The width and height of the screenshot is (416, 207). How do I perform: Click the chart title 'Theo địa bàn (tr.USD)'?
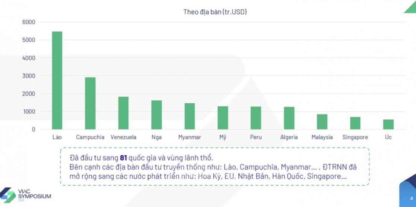click(215, 12)
